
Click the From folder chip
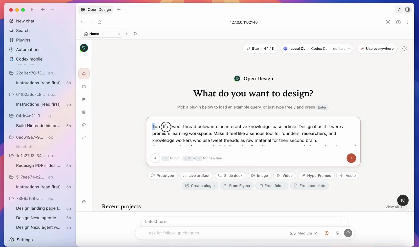coord(272,186)
